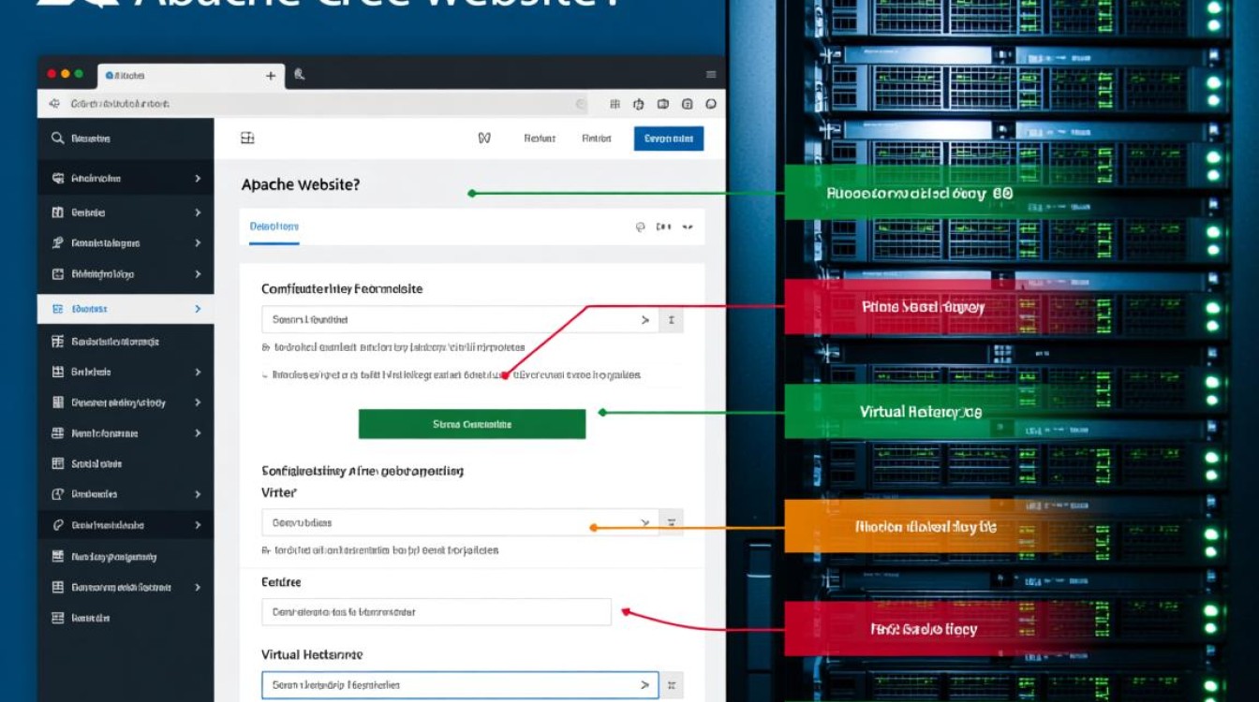
Task: Open a new tab with the plus button
Action: tap(271, 76)
